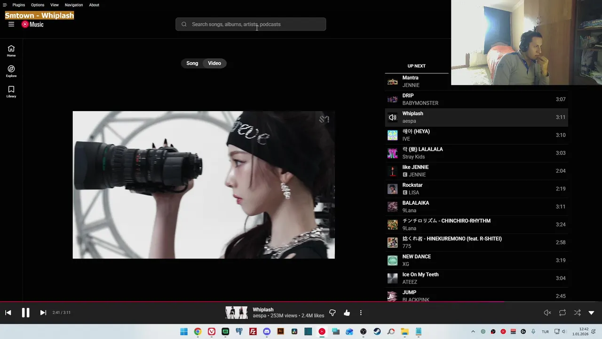Click the YouTube Music logo

32,24
